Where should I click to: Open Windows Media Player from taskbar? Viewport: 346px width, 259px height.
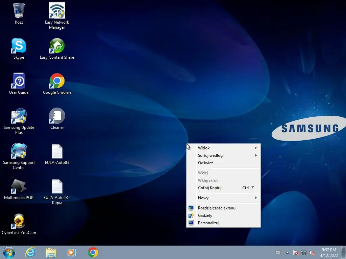72,252
